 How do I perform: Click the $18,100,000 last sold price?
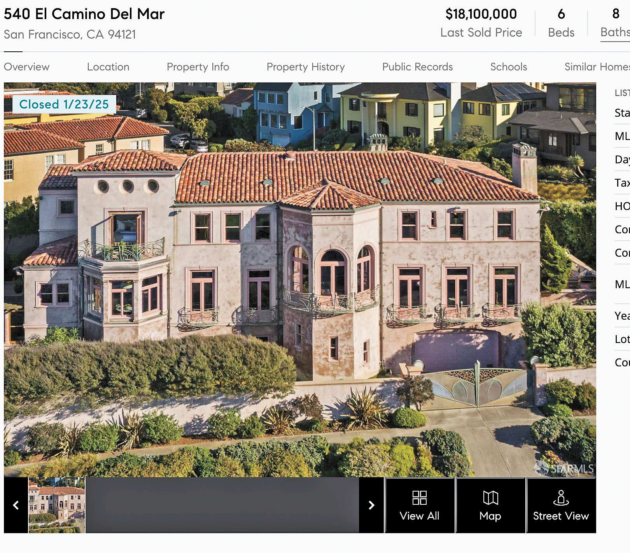[x=481, y=14]
